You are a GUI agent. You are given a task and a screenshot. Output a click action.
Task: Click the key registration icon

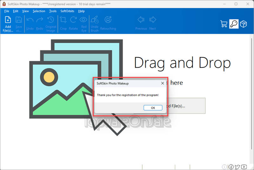click(234, 24)
